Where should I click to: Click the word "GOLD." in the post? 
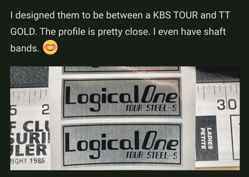pos(24,32)
